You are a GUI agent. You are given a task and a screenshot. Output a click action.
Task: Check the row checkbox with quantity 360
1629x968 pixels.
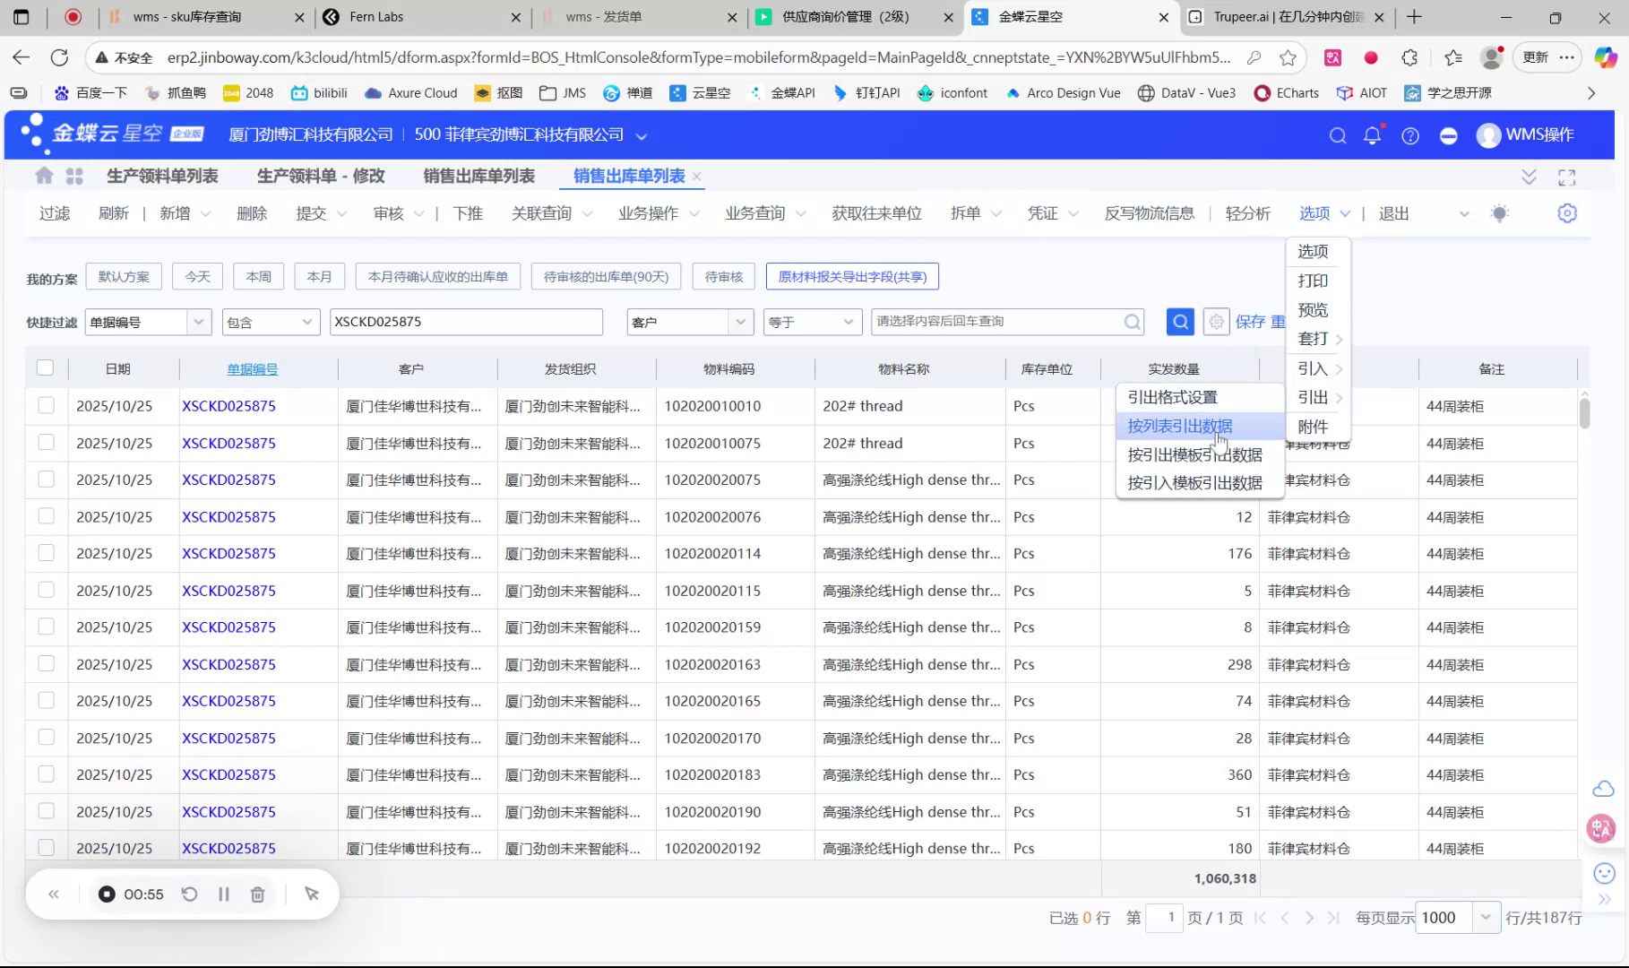[x=46, y=774]
